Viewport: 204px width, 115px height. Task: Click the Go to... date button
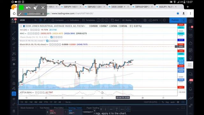(68, 102)
